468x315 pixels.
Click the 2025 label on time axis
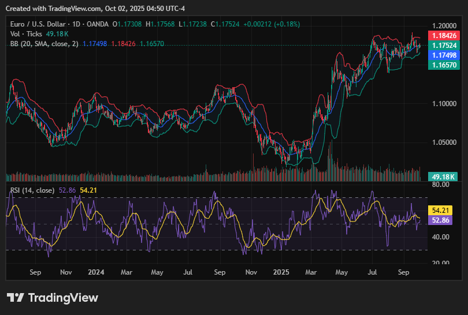point(281,271)
